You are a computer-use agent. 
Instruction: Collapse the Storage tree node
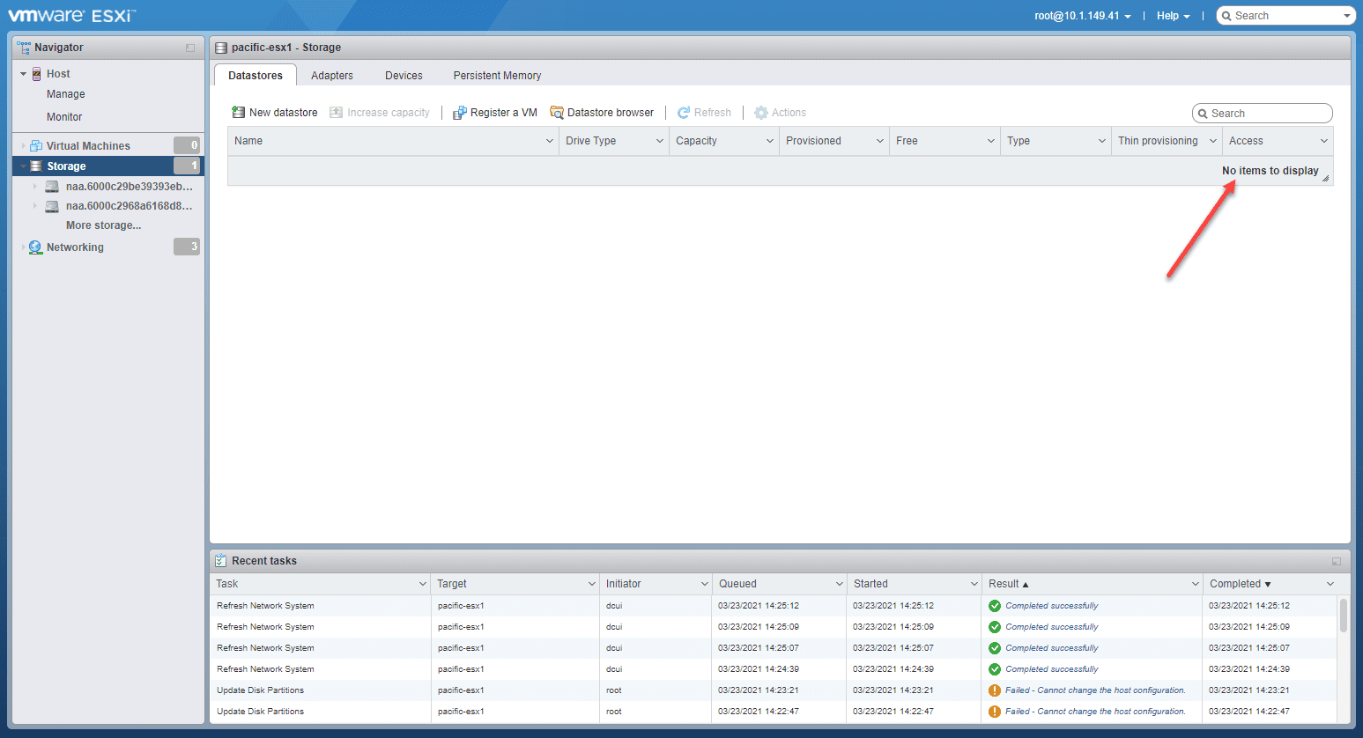tap(24, 166)
